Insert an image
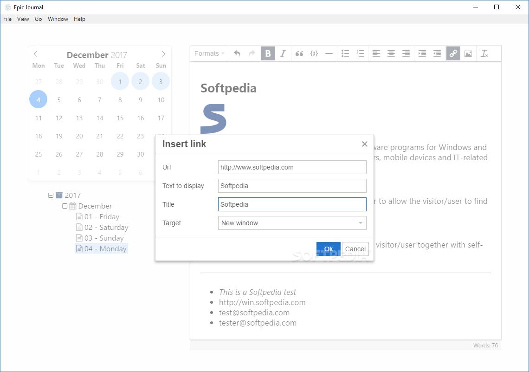 point(468,53)
